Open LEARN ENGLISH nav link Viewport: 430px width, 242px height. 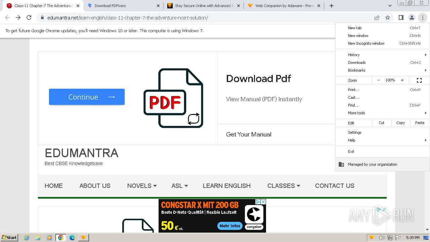point(227,186)
